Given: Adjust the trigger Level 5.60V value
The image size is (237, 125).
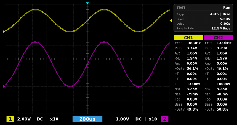Looking at the screenshot, I should coord(225,19).
